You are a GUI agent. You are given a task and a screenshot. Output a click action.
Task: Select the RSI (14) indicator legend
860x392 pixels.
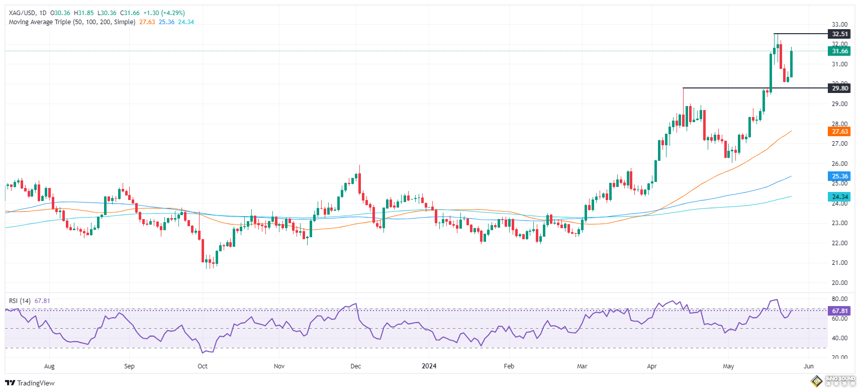20,301
